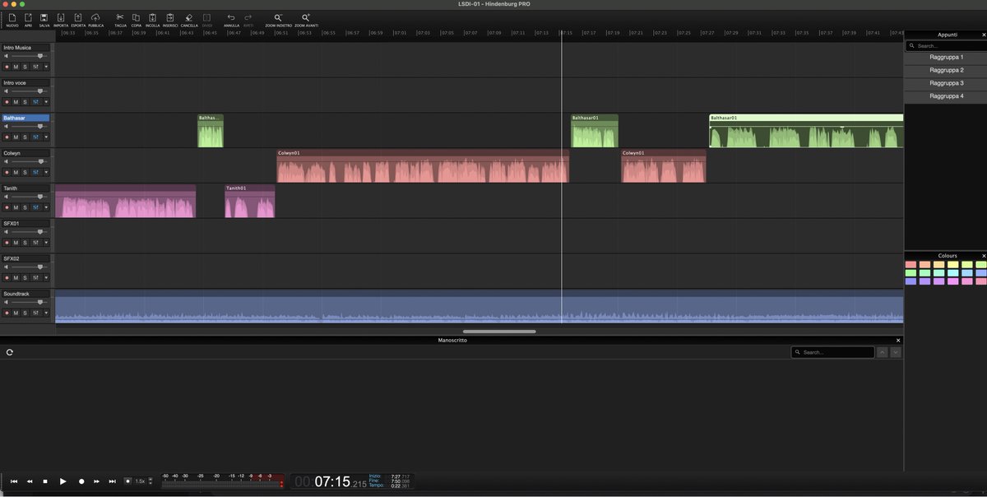Click the Zoom Indietro magnifier icon
This screenshot has width=987, height=497.
278,17
